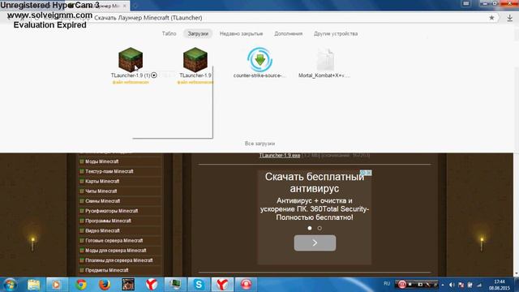Open Готовые сервера Minecraft category
This screenshot has width=519, height=292.
click(114, 241)
